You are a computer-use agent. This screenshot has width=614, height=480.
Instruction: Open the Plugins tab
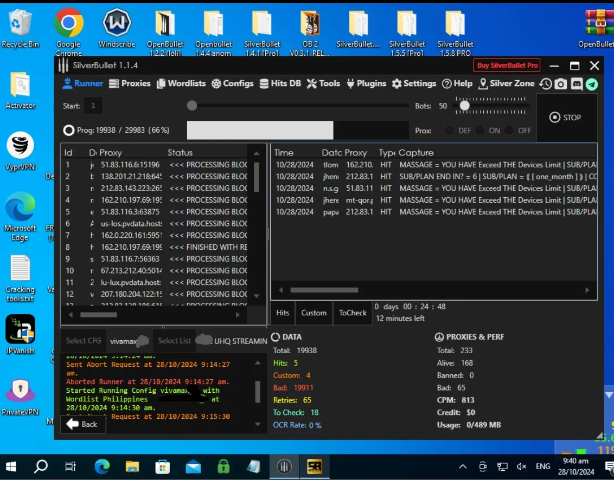[366, 83]
